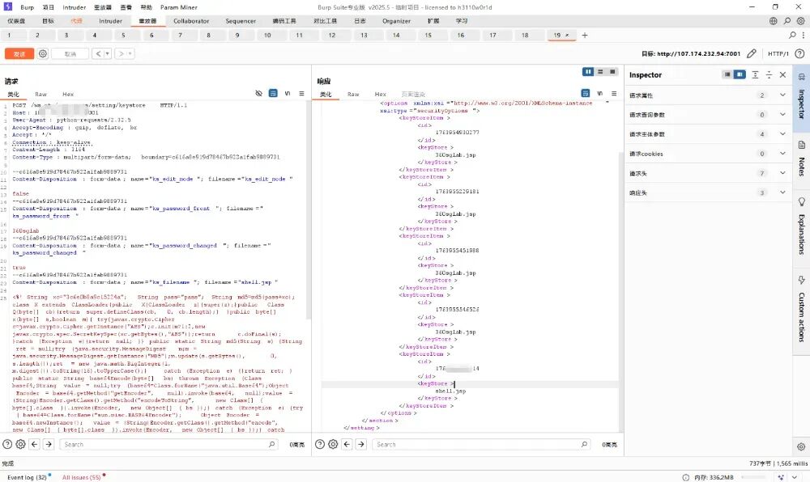Toggle the \n newline display in response pane

[599, 93]
